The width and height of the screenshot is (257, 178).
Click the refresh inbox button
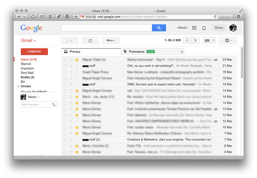pos(90,40)
